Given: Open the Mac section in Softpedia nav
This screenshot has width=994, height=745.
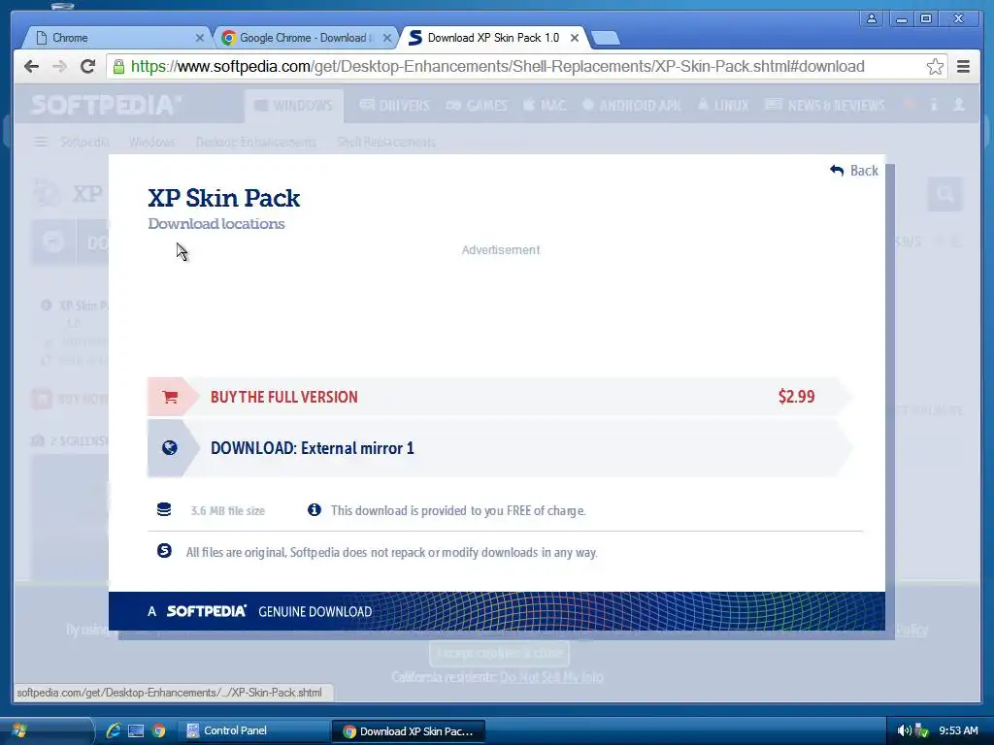Looking at the screenshot, I should pos(545,105).
